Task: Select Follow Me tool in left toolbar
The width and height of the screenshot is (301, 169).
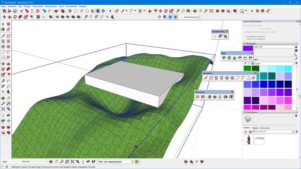Action: click(x=8, y=69)
